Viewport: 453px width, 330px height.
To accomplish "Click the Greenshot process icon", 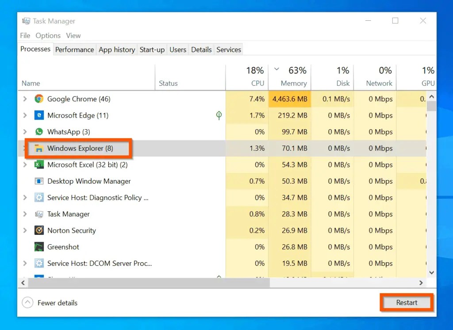I will pos(39,247).
